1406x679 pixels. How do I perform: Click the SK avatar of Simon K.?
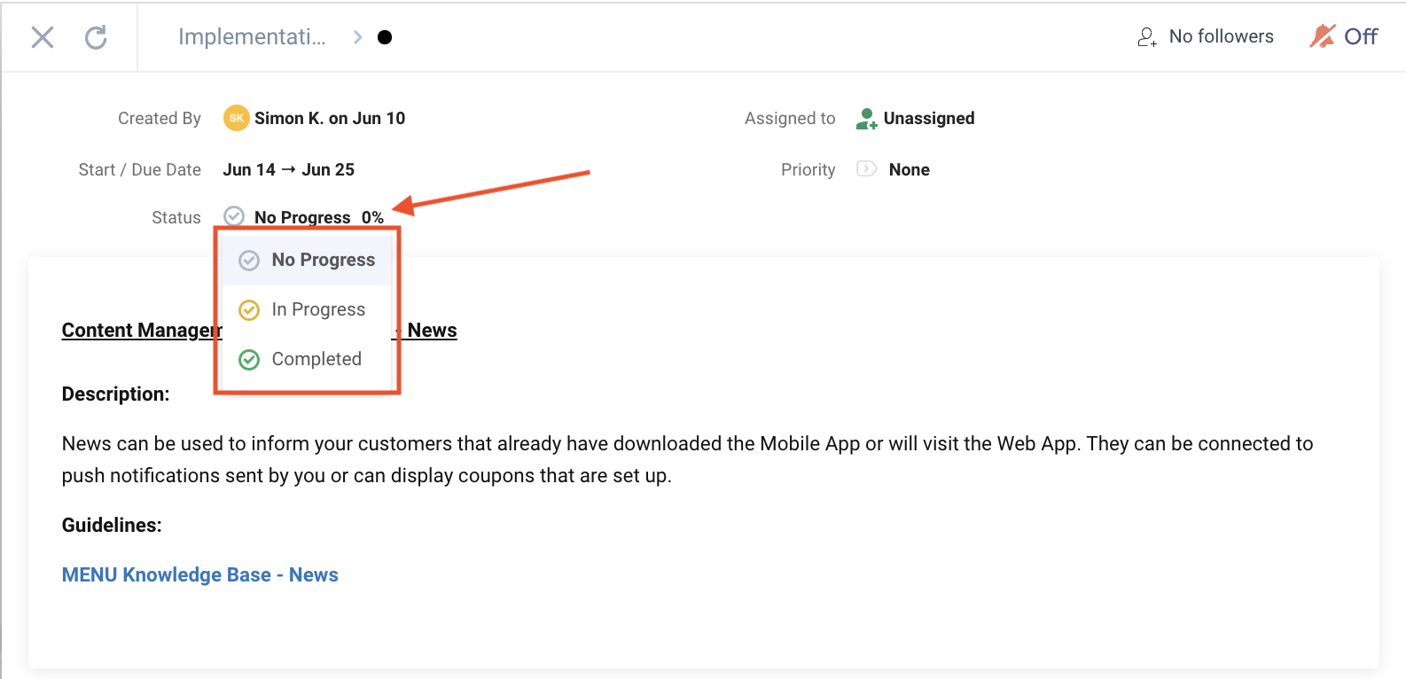(236, 118)
